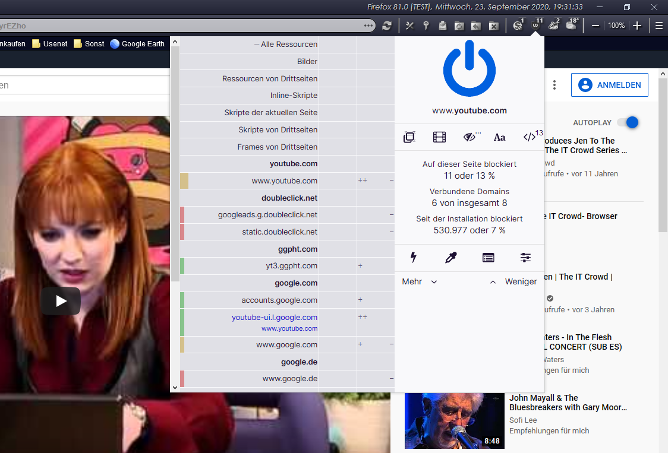Toggle pop-up blocking icon in uBlock
Image resolution: width=668 pixels, height=453 pixels.
pos(409,137)
